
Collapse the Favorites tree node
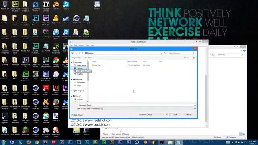click(72, 62)
